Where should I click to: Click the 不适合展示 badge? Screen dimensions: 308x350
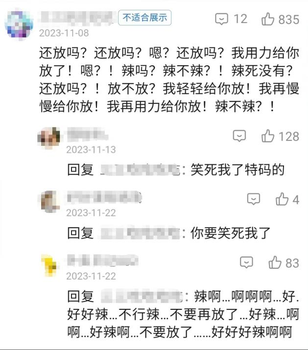pos(145,18)
